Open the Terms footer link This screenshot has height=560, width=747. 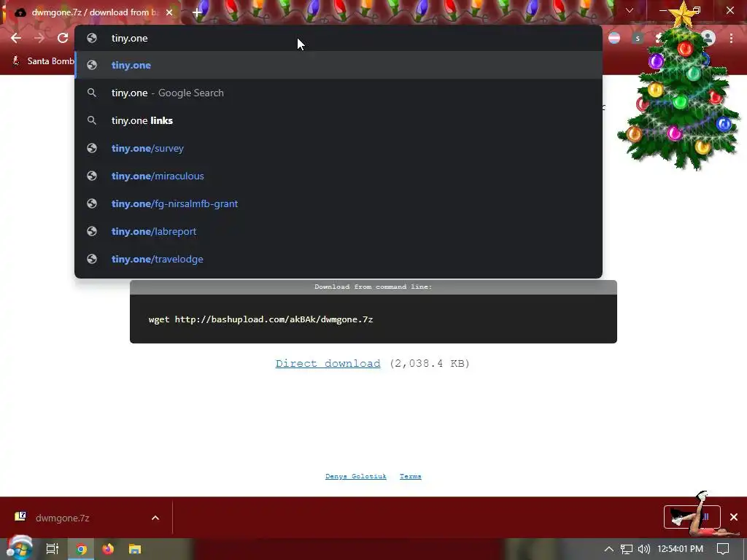(410, 476)
